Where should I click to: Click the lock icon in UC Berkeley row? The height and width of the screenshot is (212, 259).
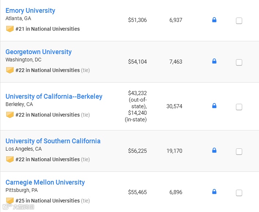point(214,106)
